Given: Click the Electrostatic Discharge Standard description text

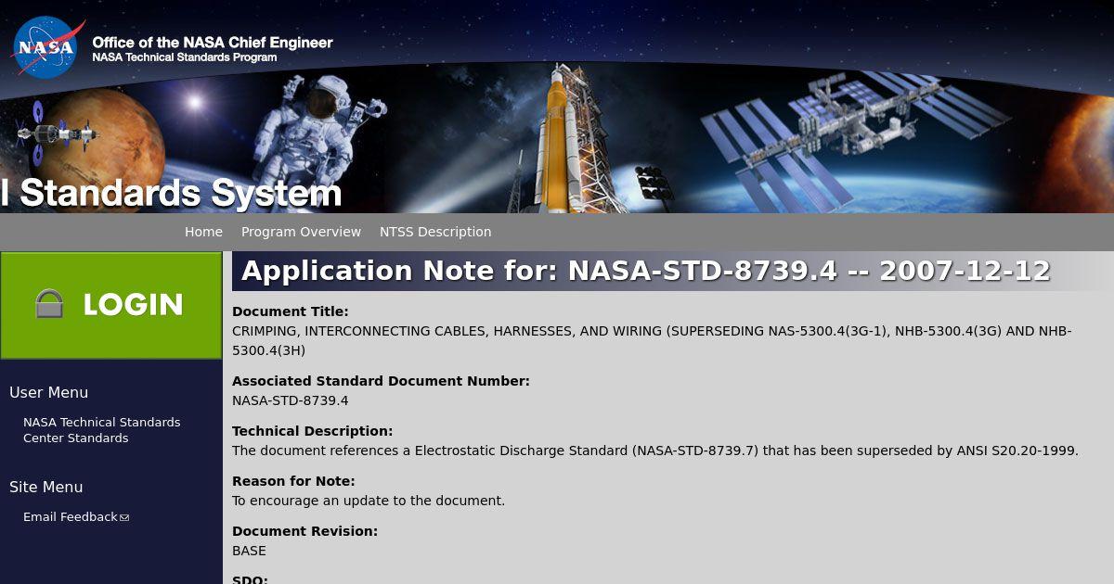Looking at the screenshot, I should 655,451.
